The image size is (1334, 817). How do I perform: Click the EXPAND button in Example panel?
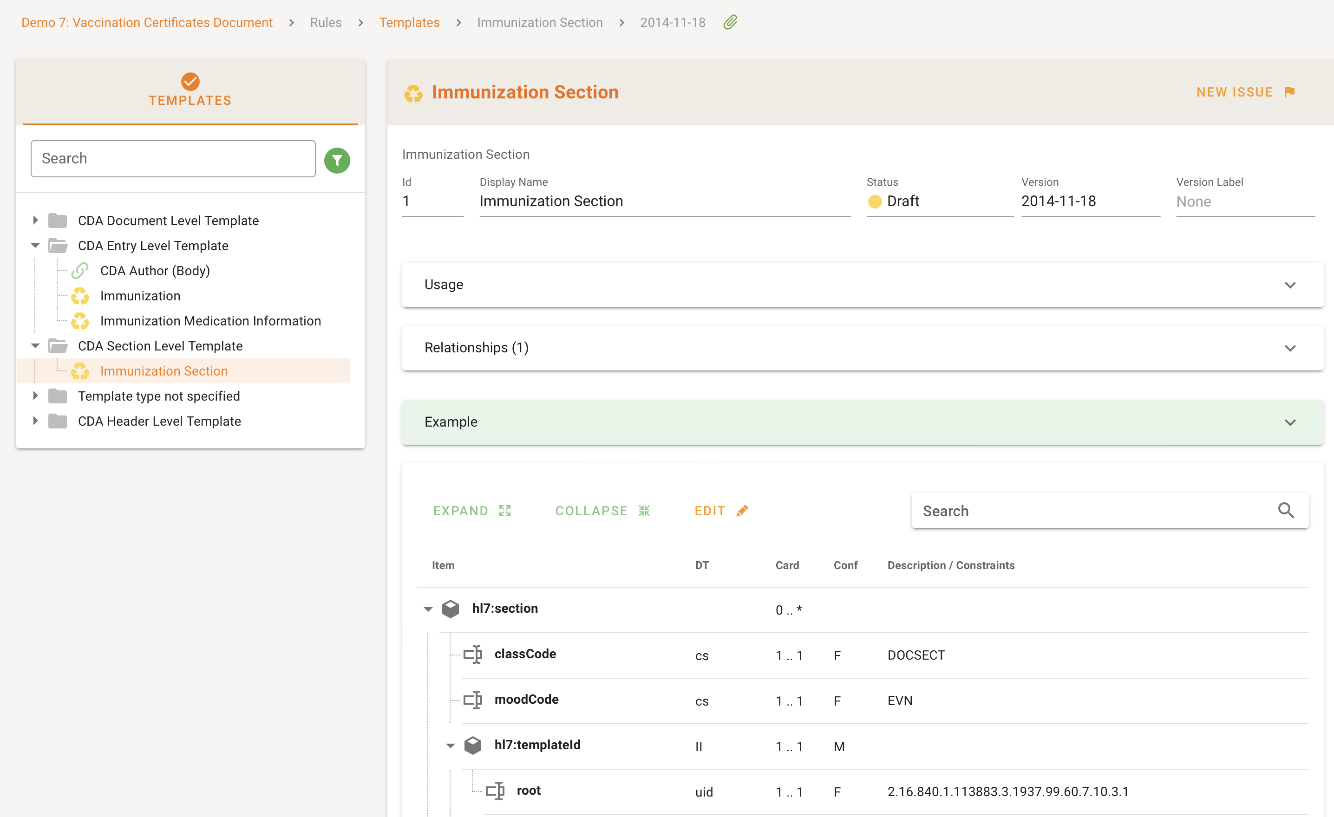[x=460, y=509]
